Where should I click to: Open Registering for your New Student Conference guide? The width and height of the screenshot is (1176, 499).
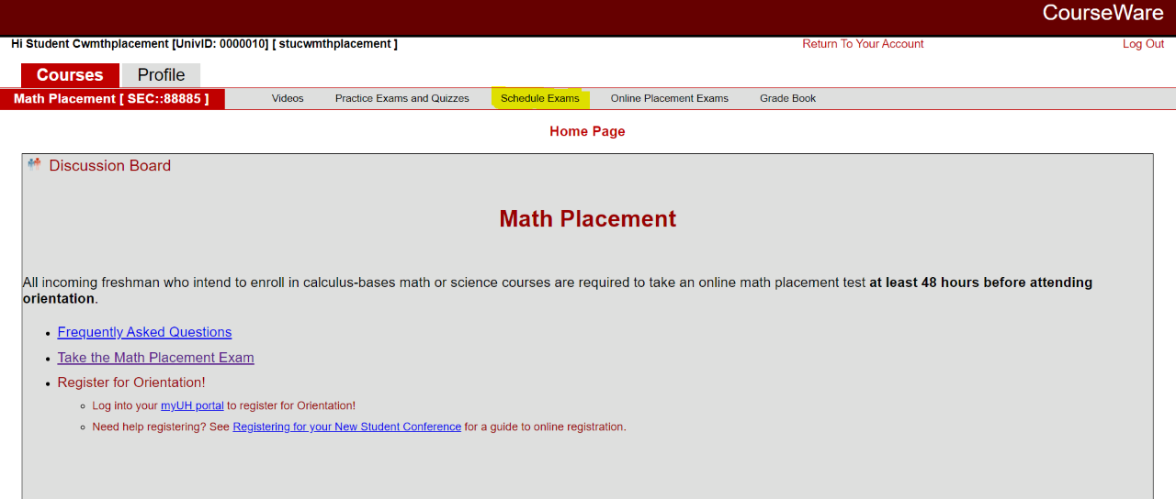tap(346, 427)
